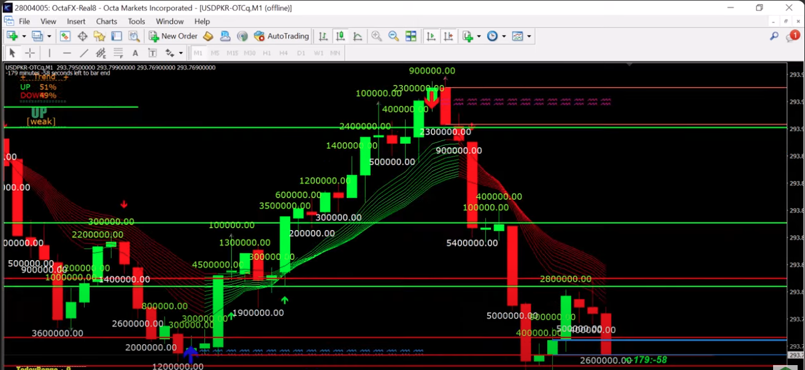Select the M1 timeframe
The height and width of the screenshot is (370, 805).
(x=198, y=53)
